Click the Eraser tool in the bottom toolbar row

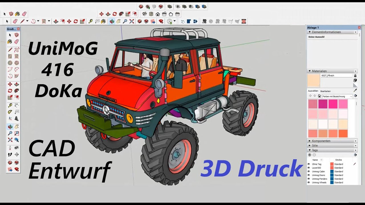click(x=15, y=21)
